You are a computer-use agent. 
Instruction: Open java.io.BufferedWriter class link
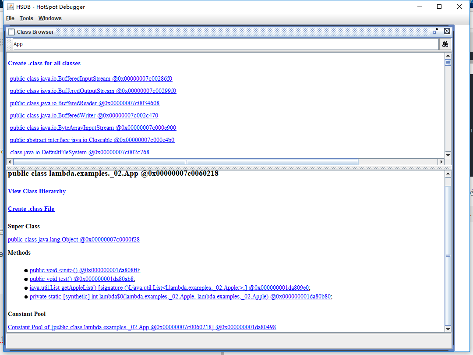pyautogui.click(x=84, y=115)
